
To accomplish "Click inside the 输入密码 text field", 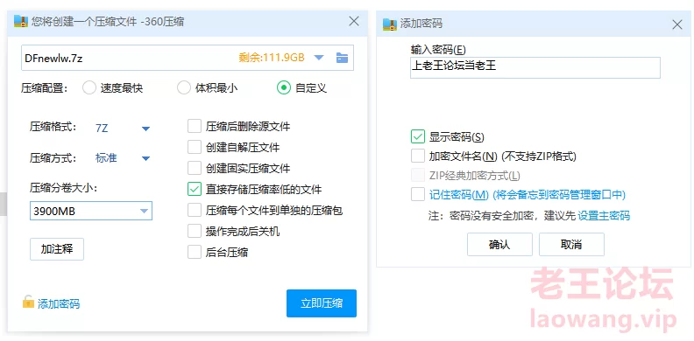I will tap(535, 67).
